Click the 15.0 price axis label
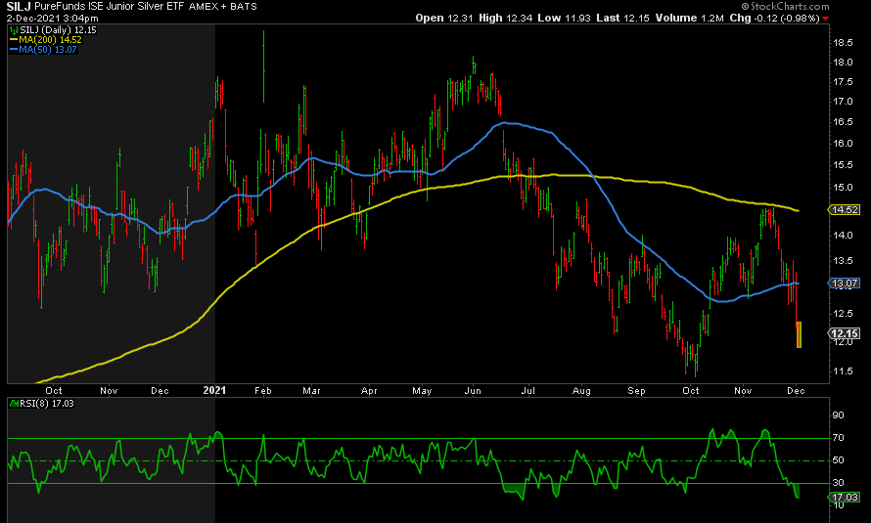The width and height of the screenshot is (871, 523). coord(843,188)
